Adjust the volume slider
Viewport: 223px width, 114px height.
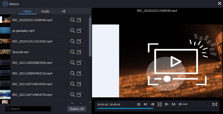[x=187, y=104]
